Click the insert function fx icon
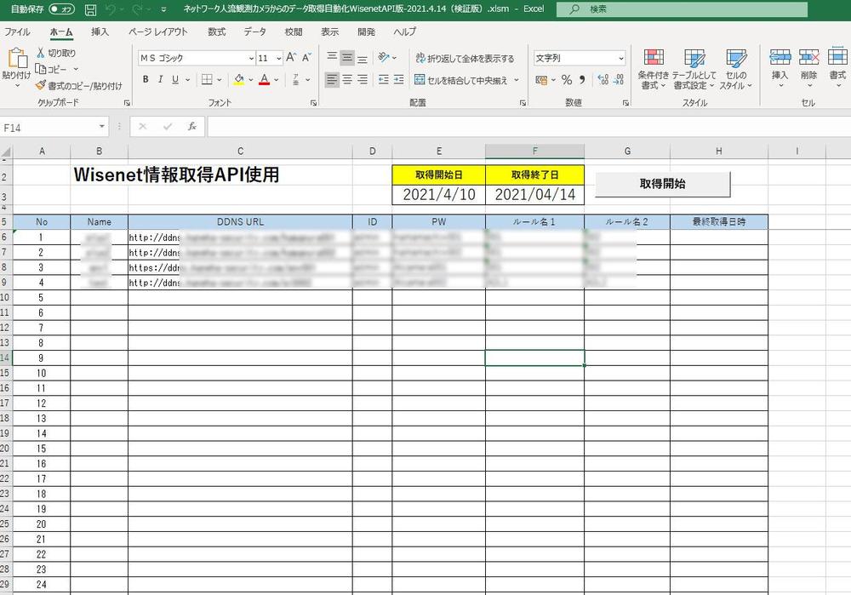The height and width of the screenshot is (595, 851). coord(191,127)
